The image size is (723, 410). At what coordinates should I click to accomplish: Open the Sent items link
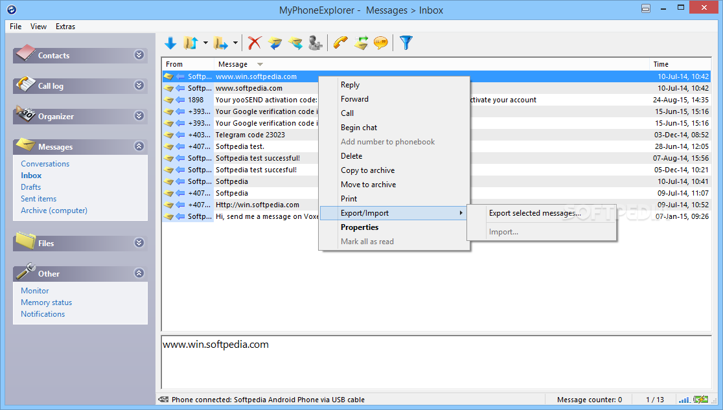coord(39,199)
